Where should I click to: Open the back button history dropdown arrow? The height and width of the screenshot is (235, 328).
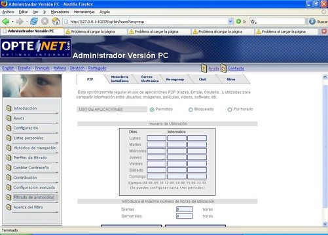[x=12, y=22]
